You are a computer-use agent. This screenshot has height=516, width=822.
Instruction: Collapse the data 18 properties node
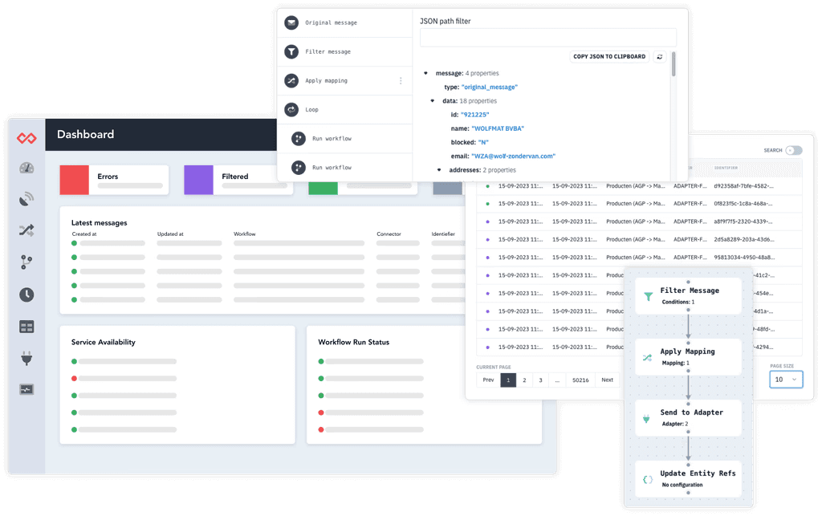coord(433,100)
